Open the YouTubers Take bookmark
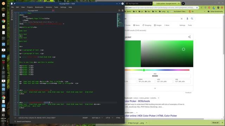 (x=179, y=12)
